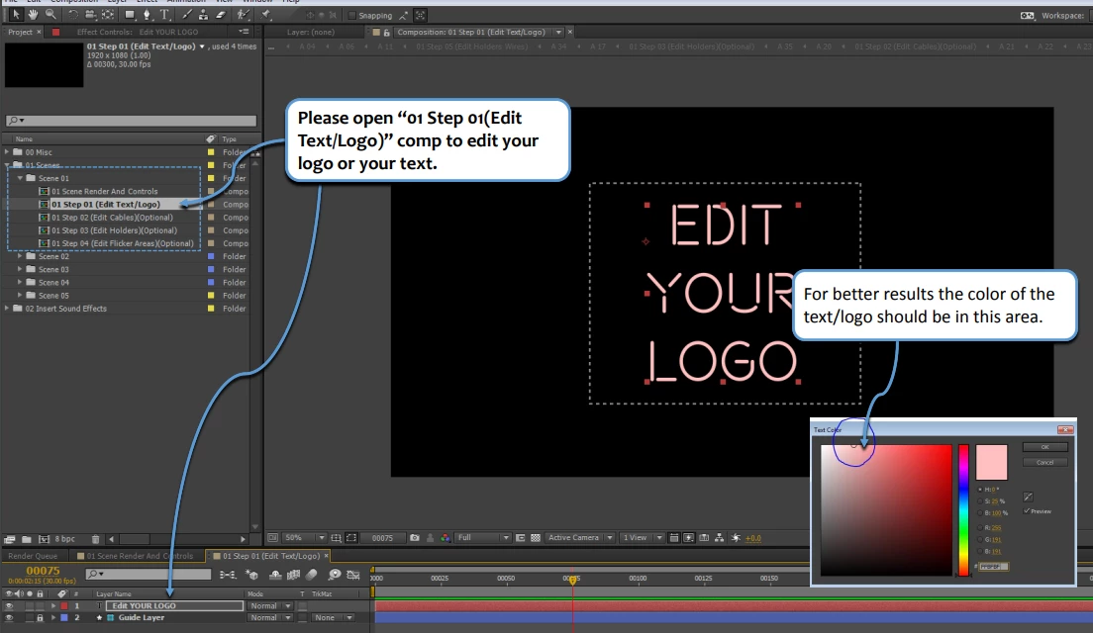
Task: Select the Selection arrow tool
Action: [x=15, y=15]
